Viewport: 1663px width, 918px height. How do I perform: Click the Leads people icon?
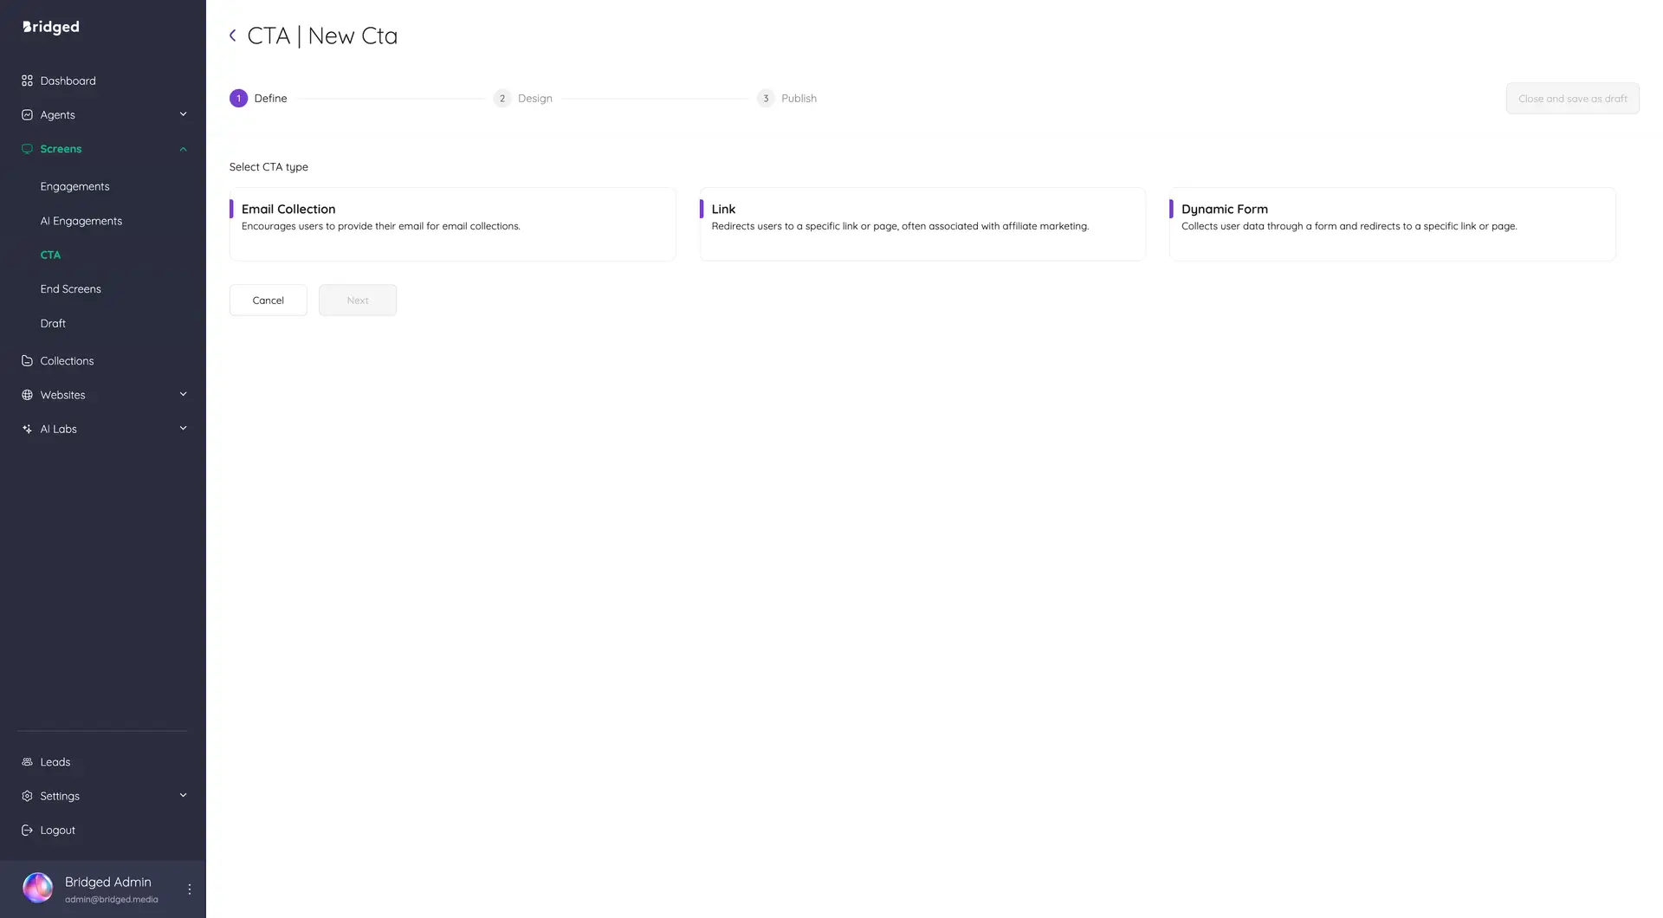coord(27,762)
